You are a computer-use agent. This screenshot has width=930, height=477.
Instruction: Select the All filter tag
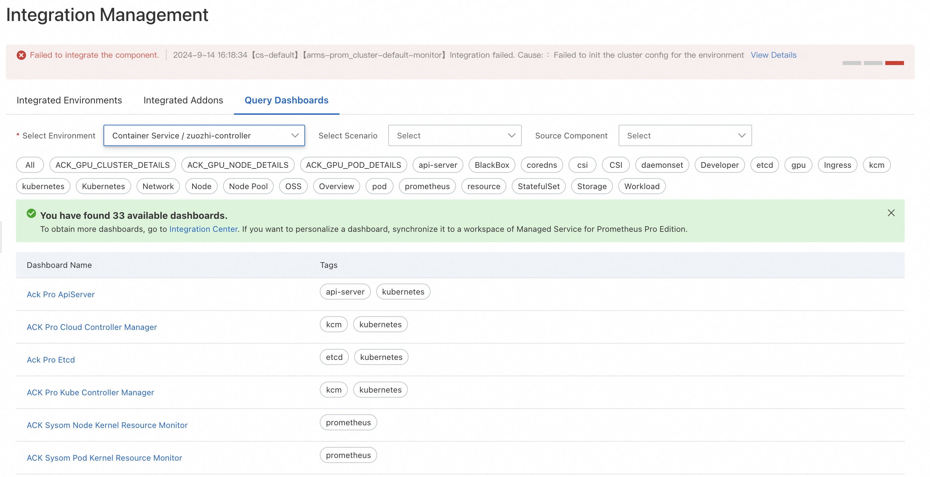tap(30, 165)
